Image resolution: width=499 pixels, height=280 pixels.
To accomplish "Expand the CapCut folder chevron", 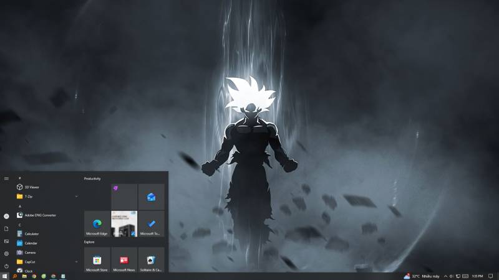I will coord(76,262).
